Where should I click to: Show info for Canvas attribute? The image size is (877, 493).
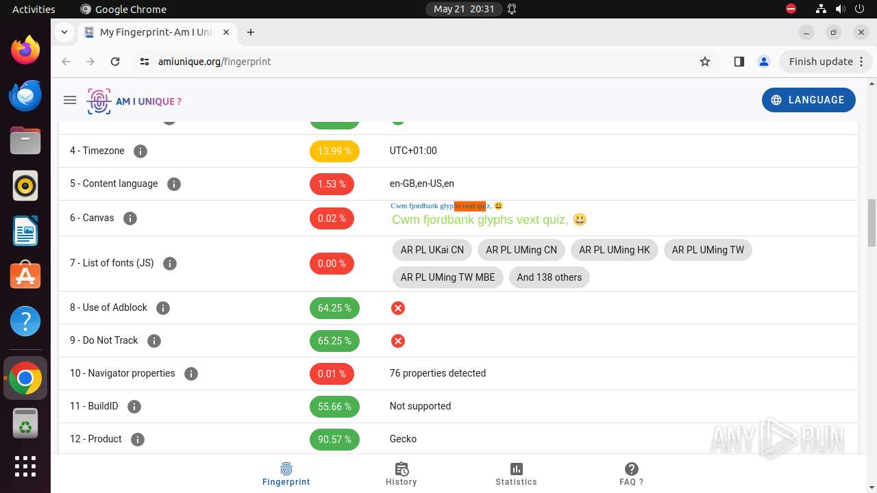[x=130, y=218]
